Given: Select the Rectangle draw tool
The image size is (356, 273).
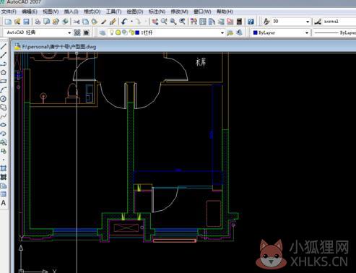Looking at the screenshot, I should [4, 81].
